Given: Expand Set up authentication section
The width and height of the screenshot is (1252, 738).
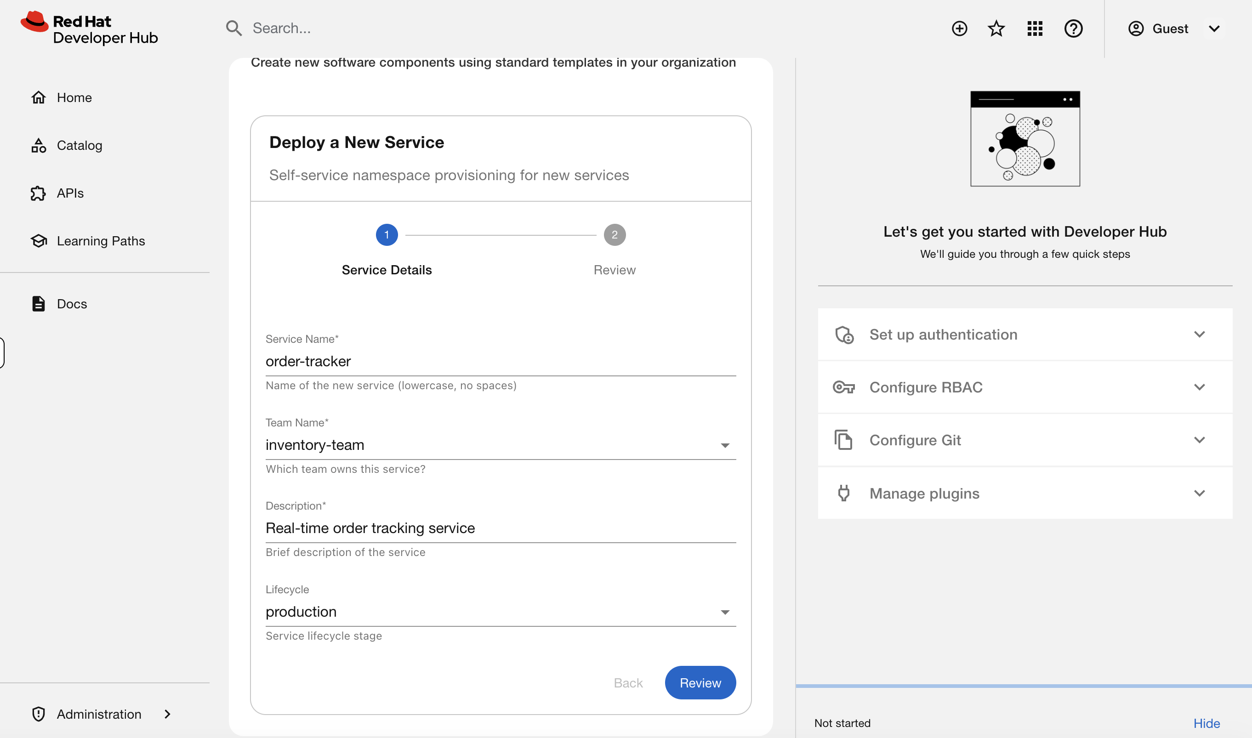Looking at the screenshot, I should (x=1024, y=334).
